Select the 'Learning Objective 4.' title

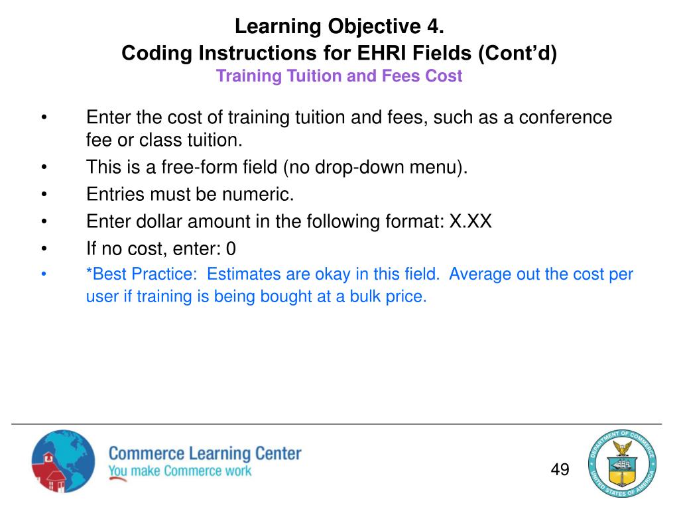[x=339, y=27]
